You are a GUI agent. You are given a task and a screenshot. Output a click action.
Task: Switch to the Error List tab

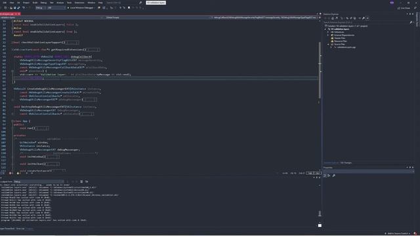coord(20,229)
